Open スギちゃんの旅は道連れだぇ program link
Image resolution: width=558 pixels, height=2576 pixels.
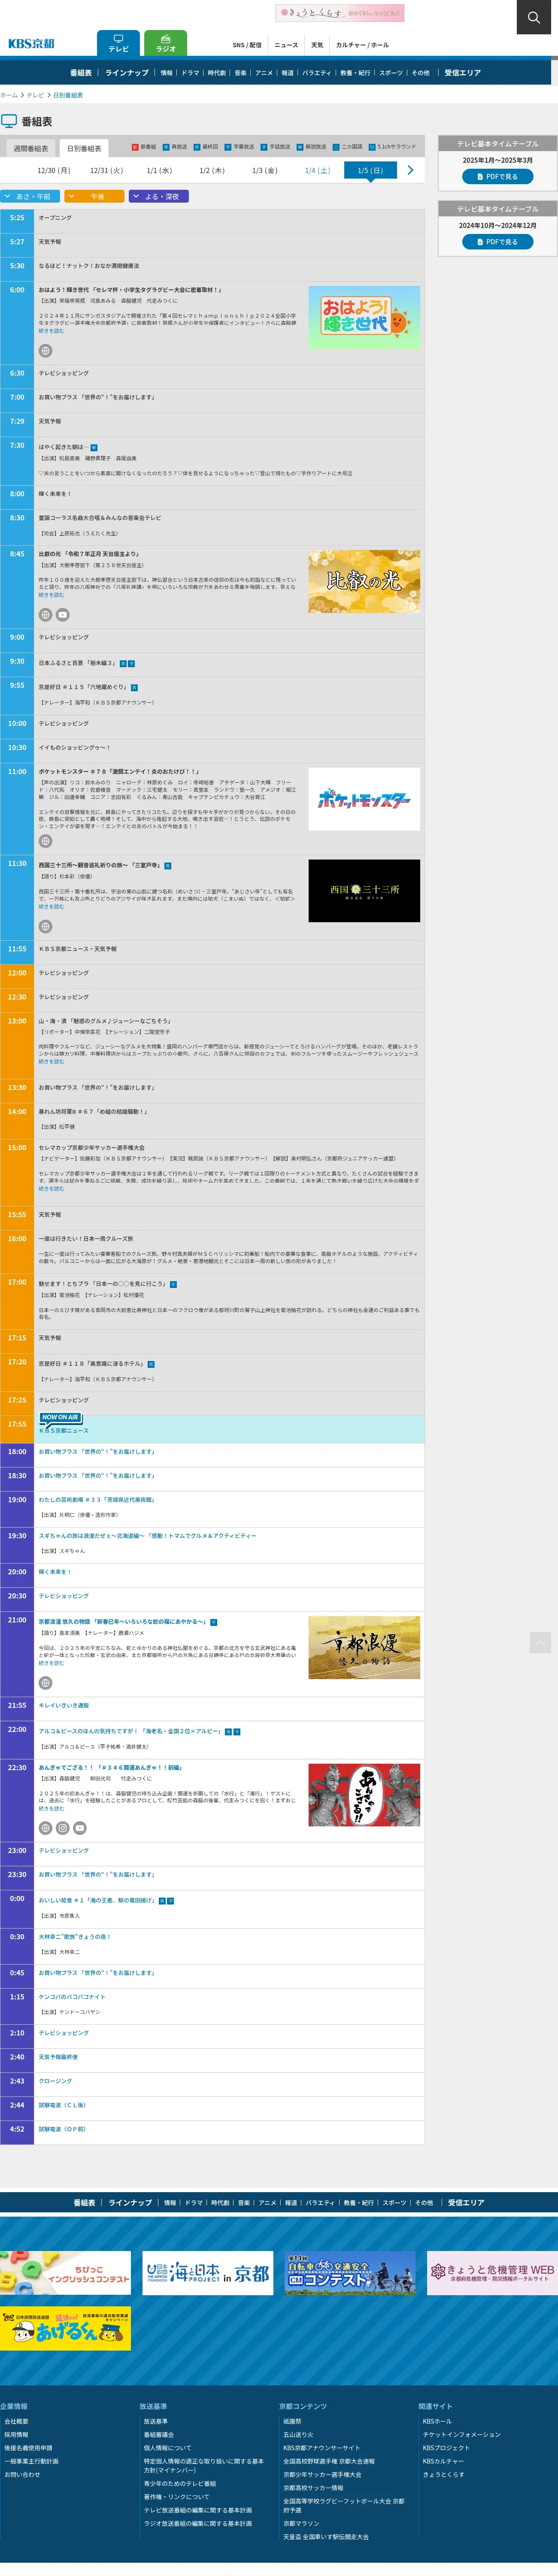(147, 1536)
